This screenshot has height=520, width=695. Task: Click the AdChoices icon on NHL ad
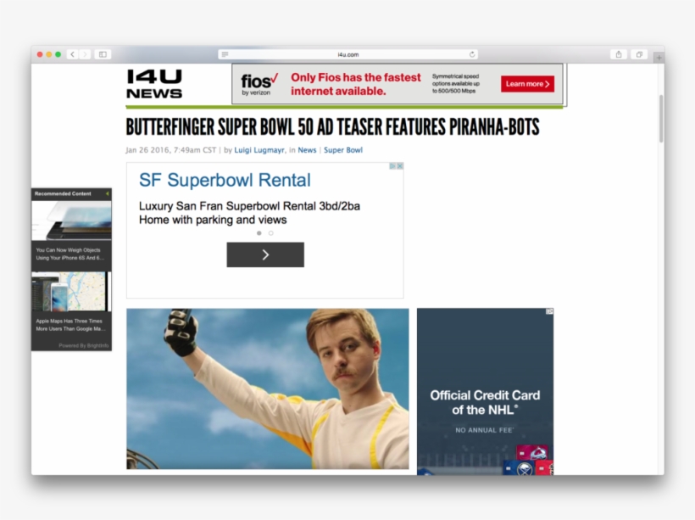[x=549, y=311]
